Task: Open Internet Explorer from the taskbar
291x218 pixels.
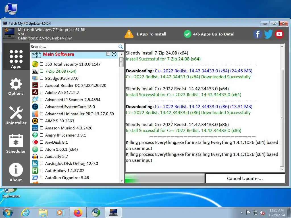Action: coord(25,212)
